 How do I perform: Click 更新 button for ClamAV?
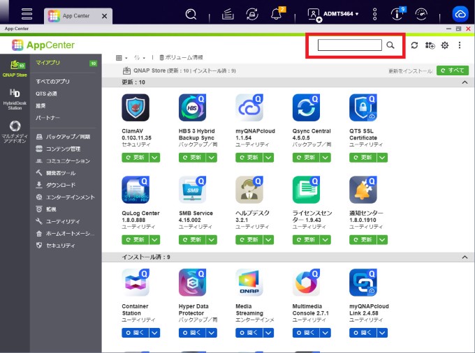coord(136,158)
